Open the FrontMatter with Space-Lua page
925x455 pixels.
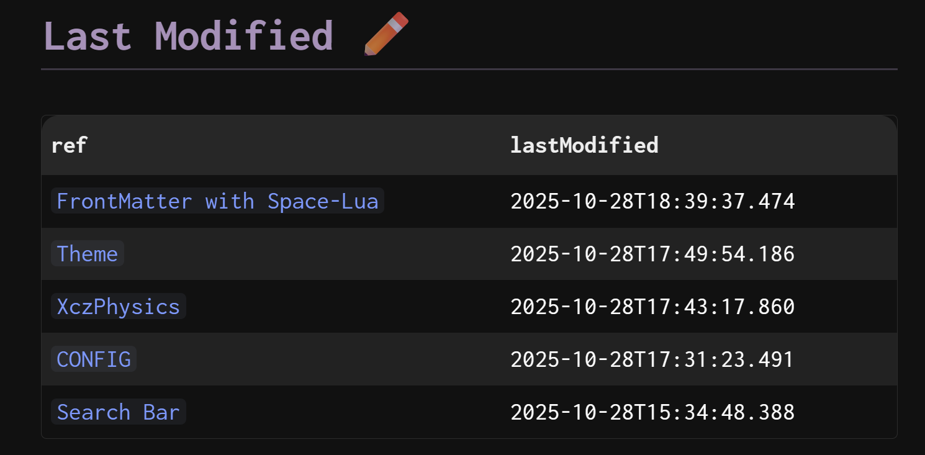(217, 201)
